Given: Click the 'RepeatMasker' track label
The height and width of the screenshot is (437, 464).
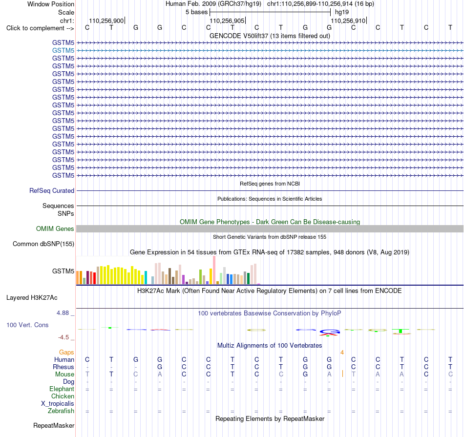Looking at the screenshot, I should coord(54,425).
